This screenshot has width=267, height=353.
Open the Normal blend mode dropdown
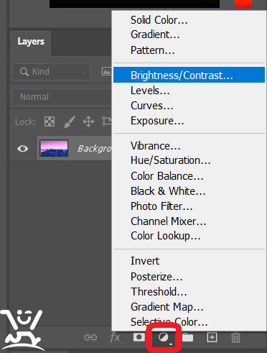pyautogui.click(x=62, y=97)
